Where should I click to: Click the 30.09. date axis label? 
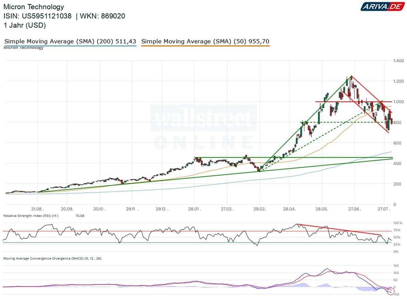tap(68, 209)
